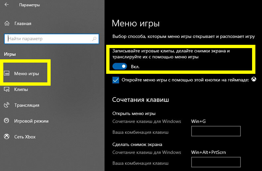Click the search magnifier icon
The height and width of the screenshot is (171, 262).
click(94, 39)
